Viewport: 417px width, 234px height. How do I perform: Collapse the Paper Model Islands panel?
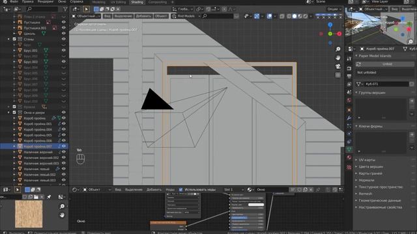pos(356,56)
